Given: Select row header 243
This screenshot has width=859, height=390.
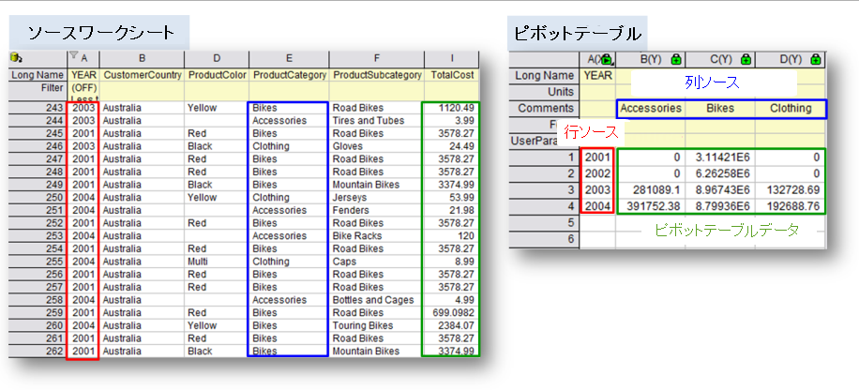Looking at the screenshot, I should tap(38, 108).
